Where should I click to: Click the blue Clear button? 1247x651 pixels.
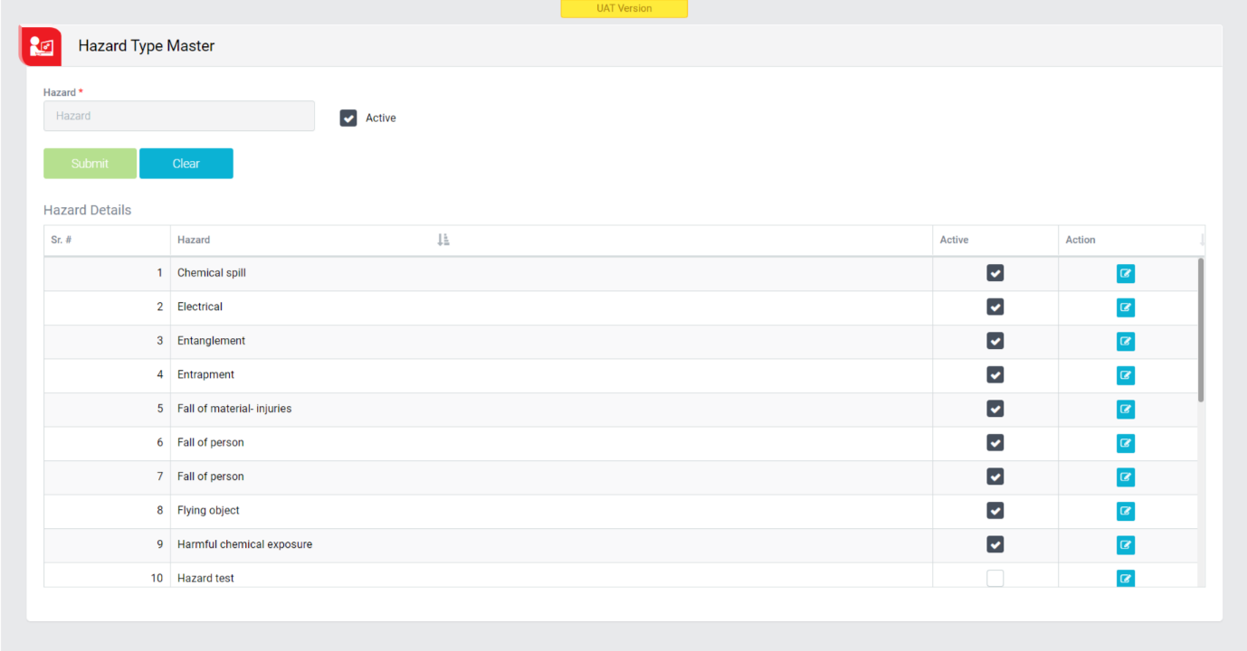pos(186,164)
